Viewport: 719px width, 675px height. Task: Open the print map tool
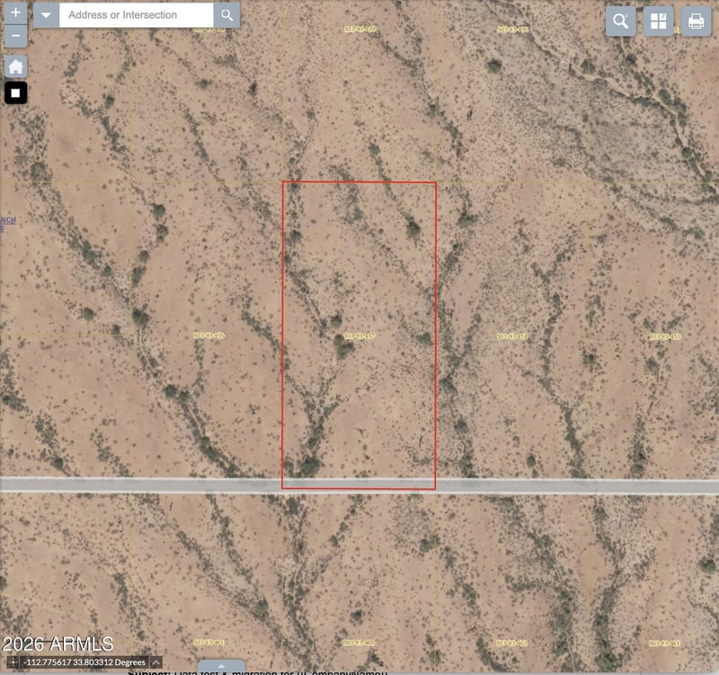click(696, 21)
